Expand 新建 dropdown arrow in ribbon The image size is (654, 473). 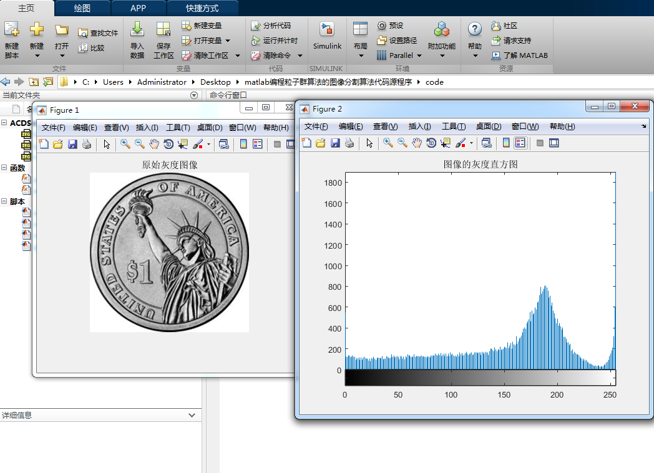point(37,56)
